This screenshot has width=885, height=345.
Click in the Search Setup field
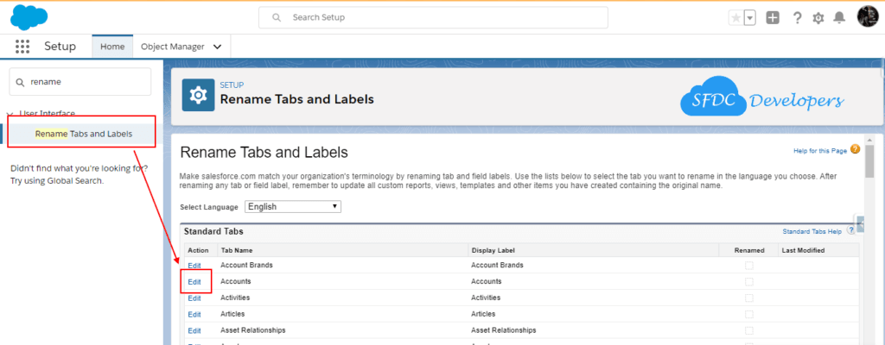tap(433, 17)
